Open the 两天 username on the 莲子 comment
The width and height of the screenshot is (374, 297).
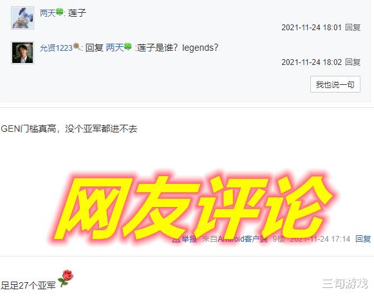(x=48, y=13)
